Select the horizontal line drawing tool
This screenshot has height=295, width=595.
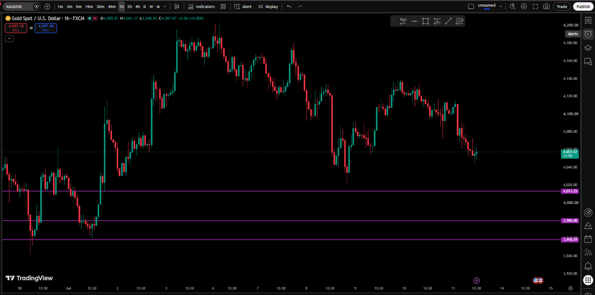coord(415,21)
